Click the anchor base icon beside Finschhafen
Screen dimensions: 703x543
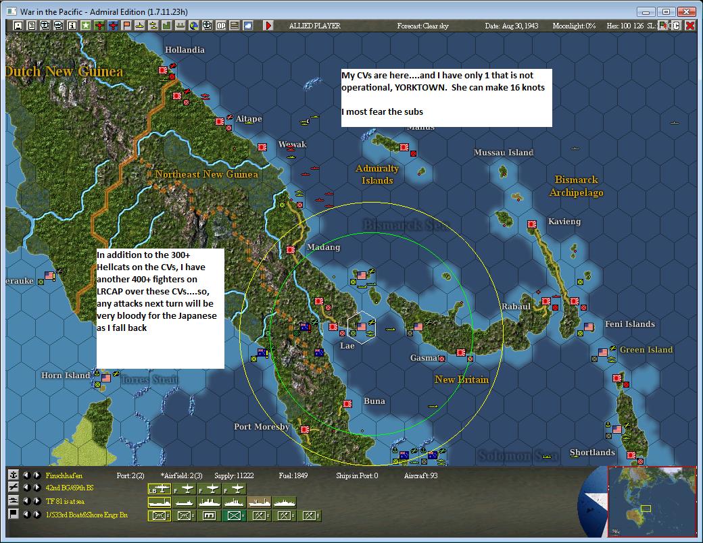pyautogui.click(x=14, y=475)
